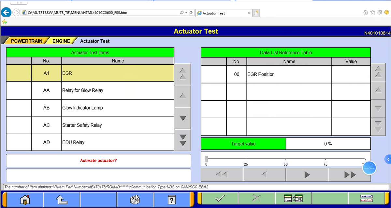Viewport: 391px width, 208px height.
Task: Go back using the up-arrow return icon
Action: pos(62,199)
